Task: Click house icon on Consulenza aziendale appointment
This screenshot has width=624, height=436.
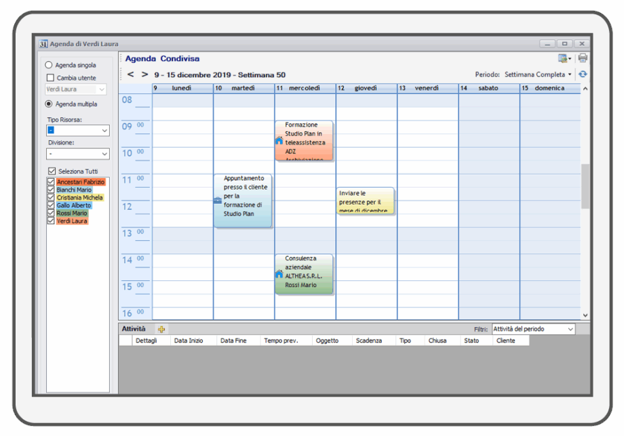Action: click(279, 274)
